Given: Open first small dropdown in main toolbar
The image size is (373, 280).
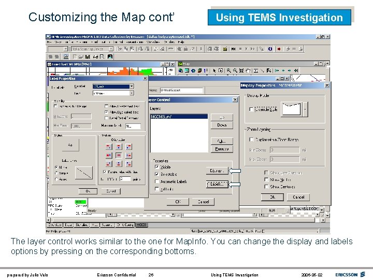Looking at the screenshot, I should point(66,49).
